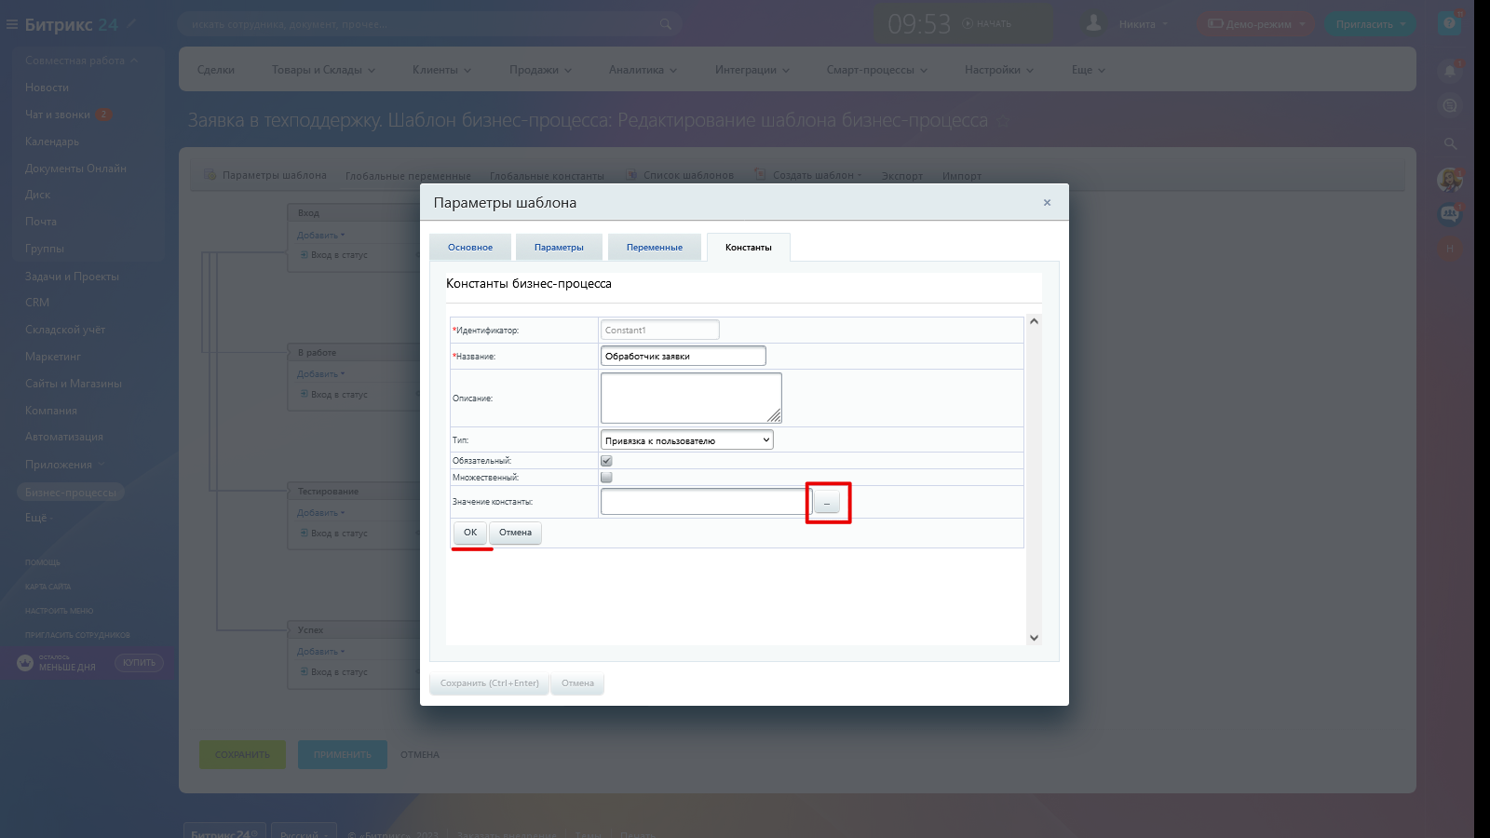The image size is (1490, 838).
Task: Click the Название input field
Action: pos(683,357)
